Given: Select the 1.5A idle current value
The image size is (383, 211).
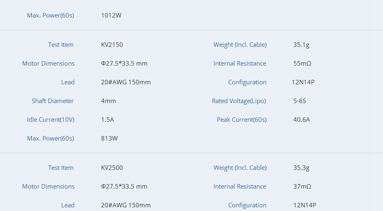Looking at the screenshot, I should (x=108, y=120).
